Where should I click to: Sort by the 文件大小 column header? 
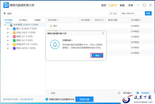(x=99, y=20)
